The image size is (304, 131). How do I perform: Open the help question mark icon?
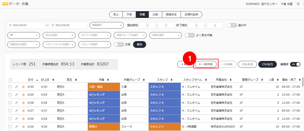click(x=298, y=4)
